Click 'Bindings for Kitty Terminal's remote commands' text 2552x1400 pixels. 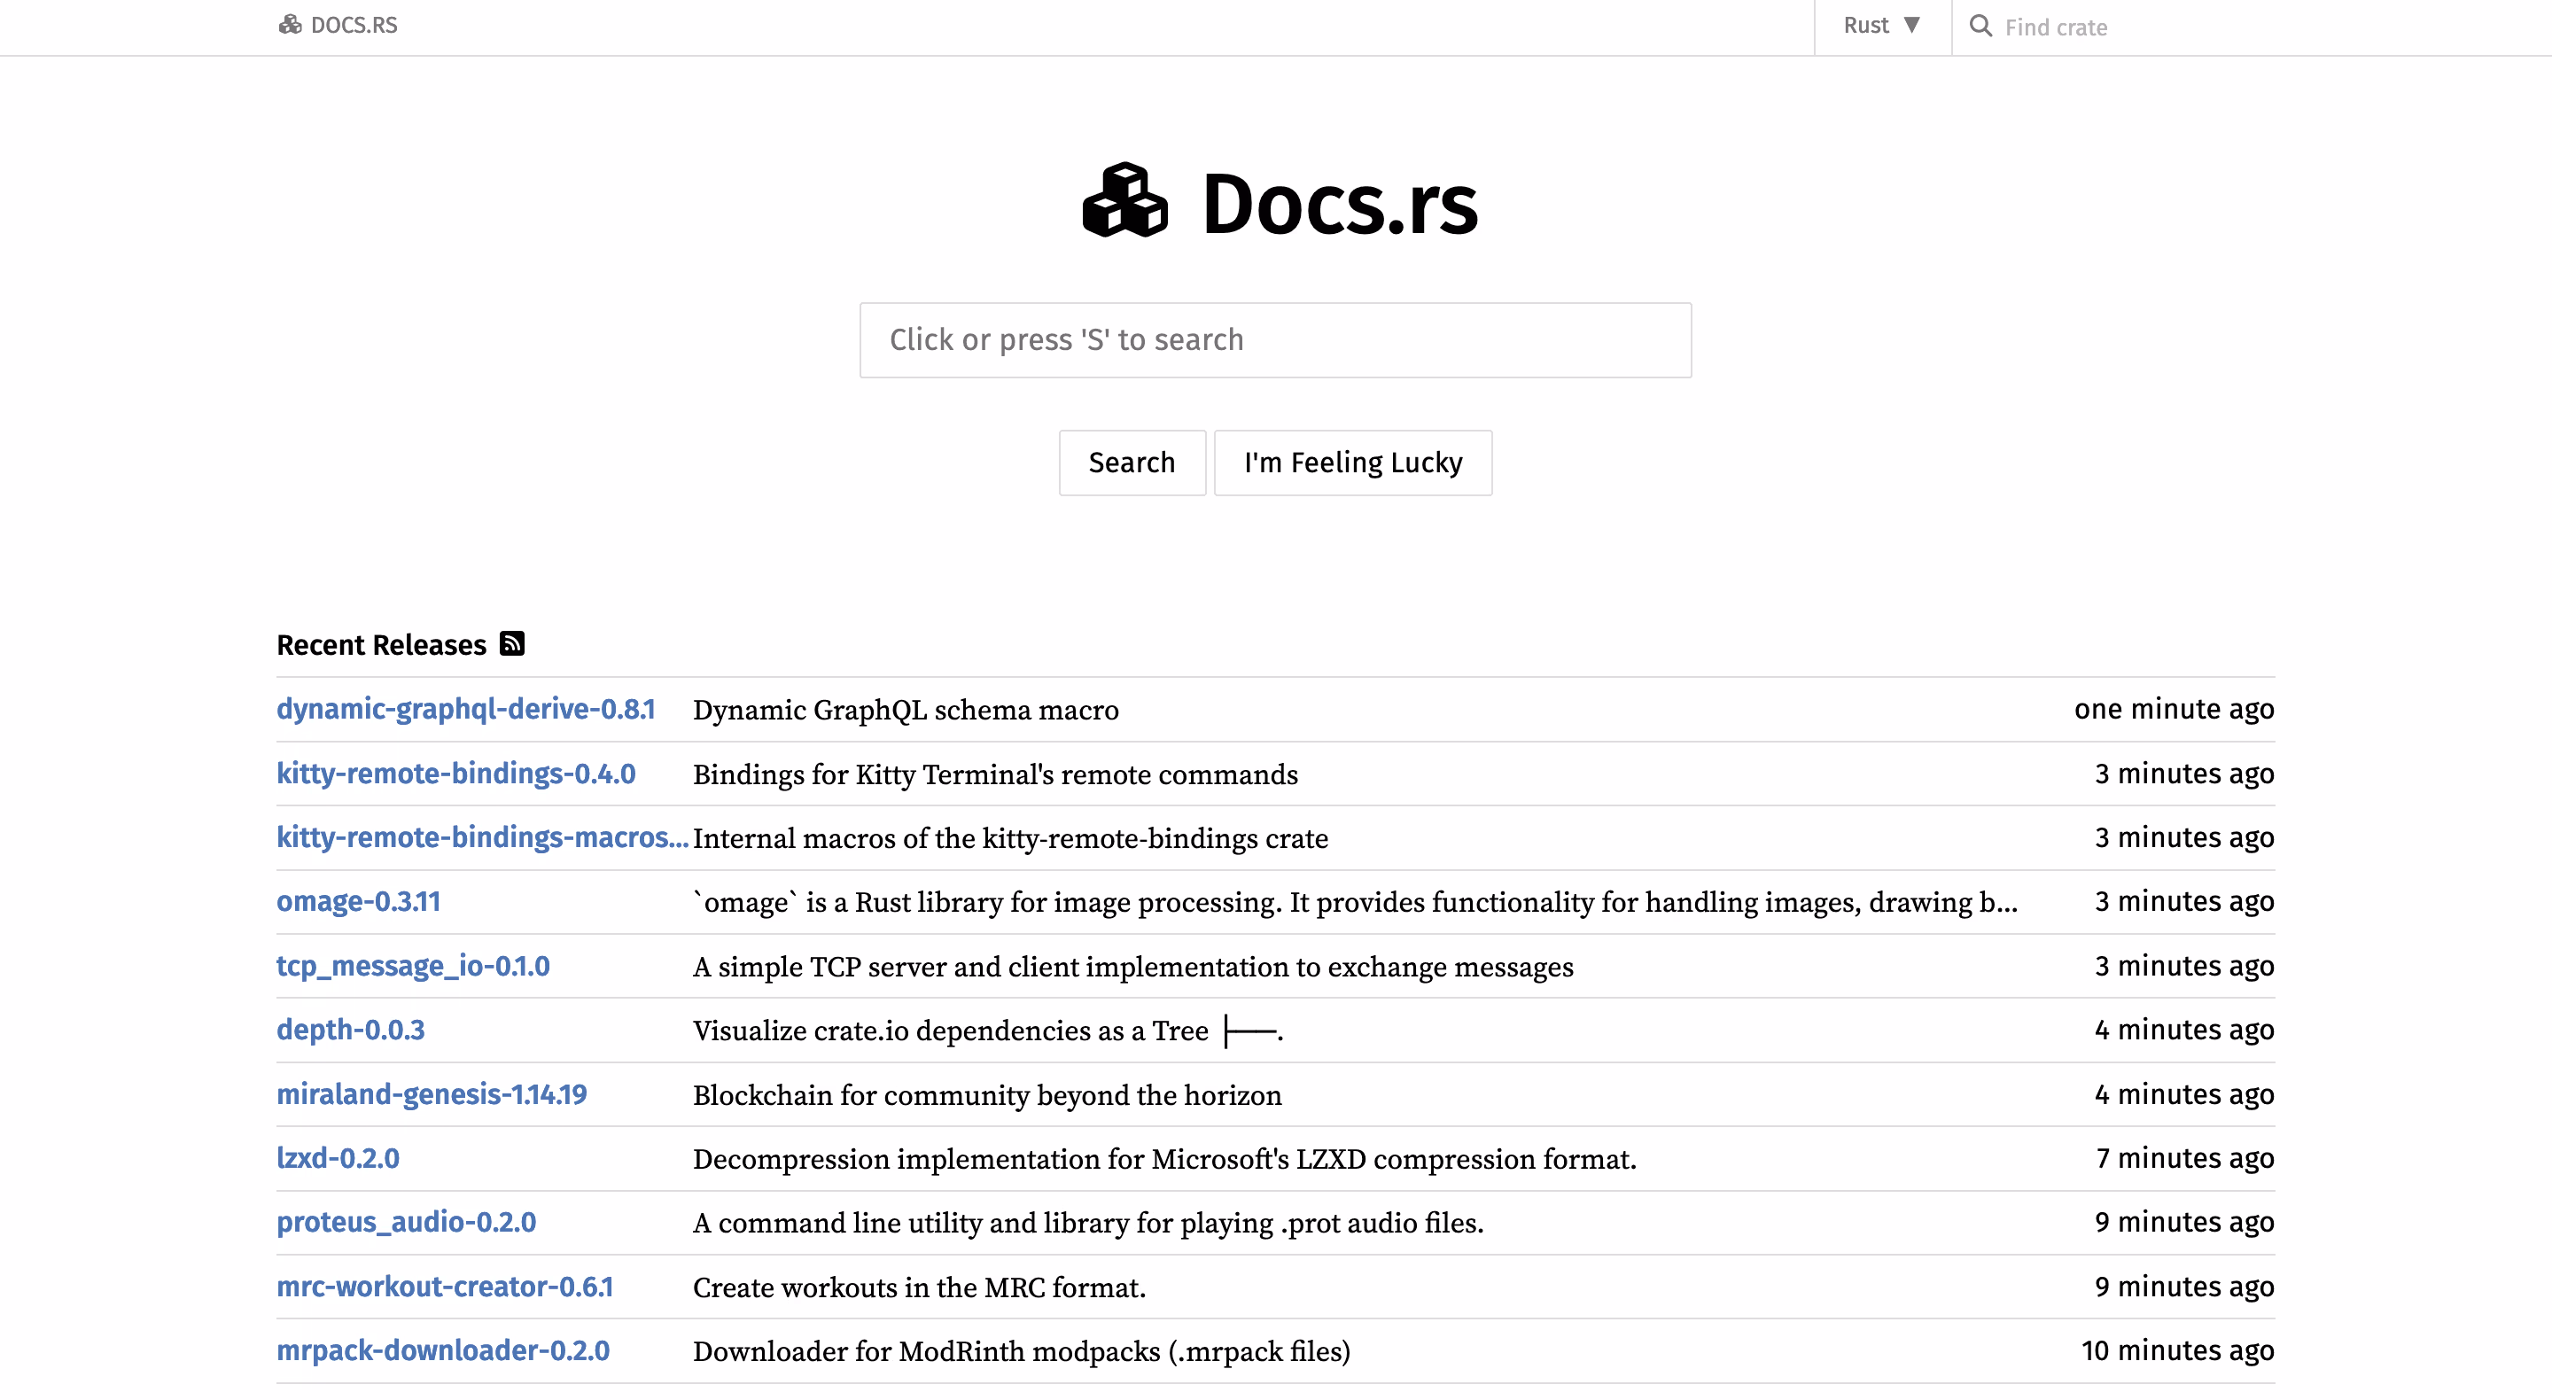coord(996,774)
